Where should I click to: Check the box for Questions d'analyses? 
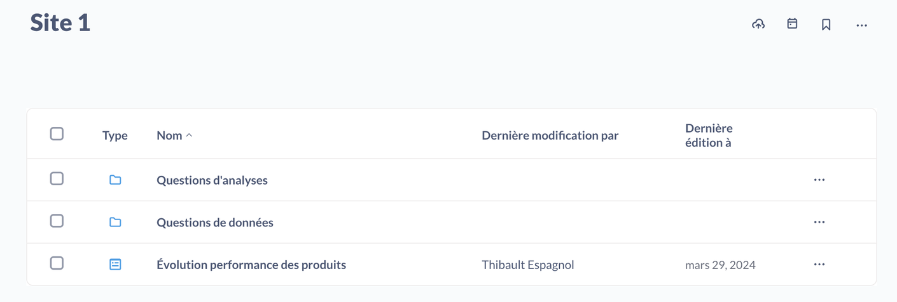coord(57,178)
